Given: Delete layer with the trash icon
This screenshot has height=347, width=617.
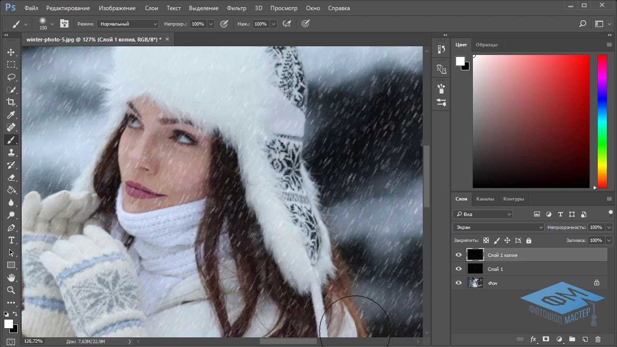Looking at the screenshot, I should click(598, 339).
